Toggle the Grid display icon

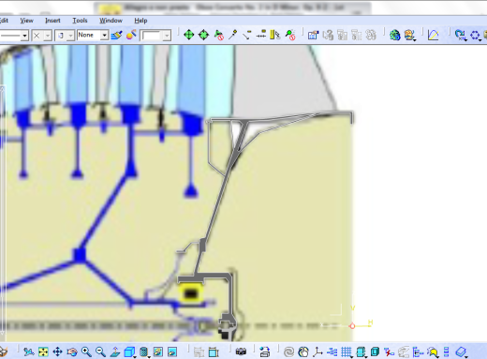(x=347, y=352)
